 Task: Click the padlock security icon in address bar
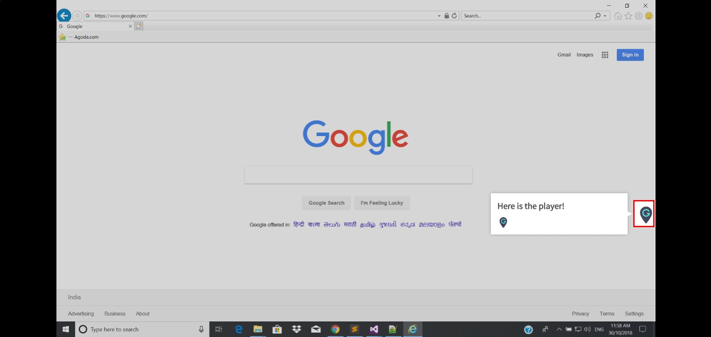click(x=447, y=16)
